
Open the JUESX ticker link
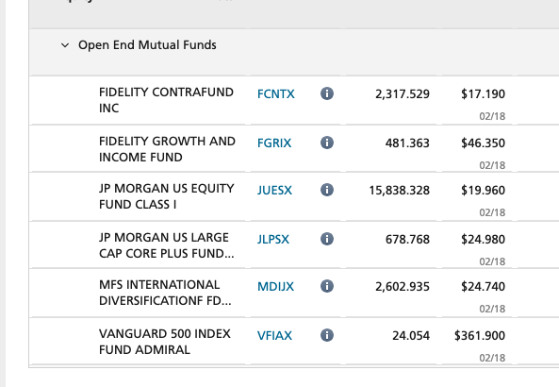point(274,190)
